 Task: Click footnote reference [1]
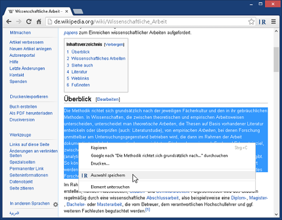(x=148, y=210)
